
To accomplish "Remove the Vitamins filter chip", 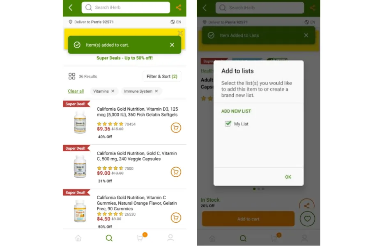I will coord(113,91).
